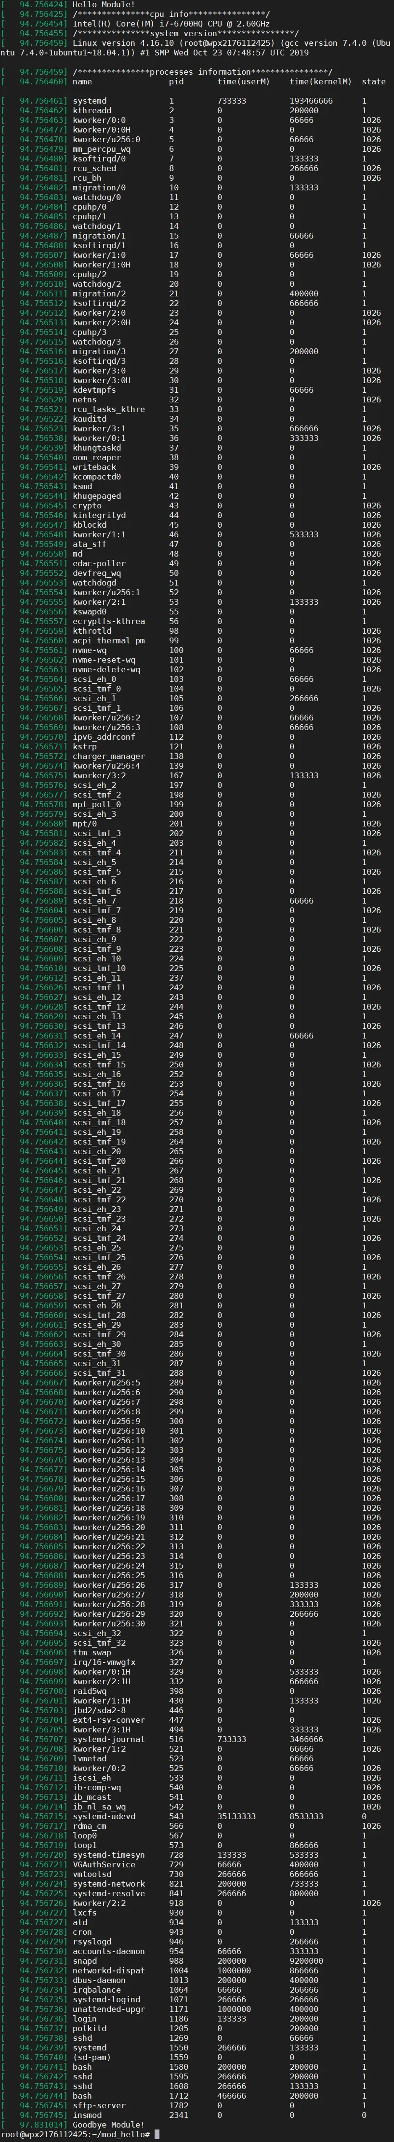
Task: Select the 'kswapd0' process name
Action: pyautogui.click(x=89, y=612)
